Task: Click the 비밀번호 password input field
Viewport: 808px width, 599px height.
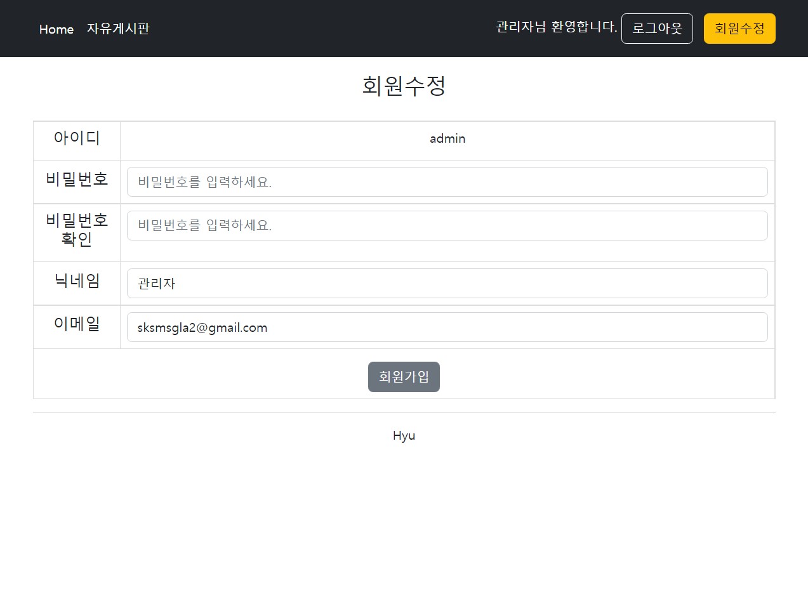Action: point(447,181)
